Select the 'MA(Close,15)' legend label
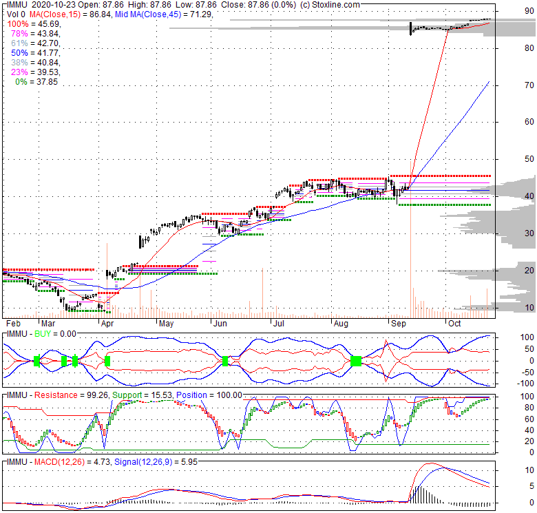This screenshot has width=537, height=513. click(55, 14)
